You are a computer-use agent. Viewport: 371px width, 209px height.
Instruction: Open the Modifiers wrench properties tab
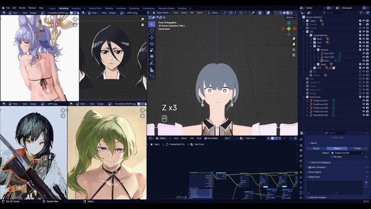coord(301,177)
